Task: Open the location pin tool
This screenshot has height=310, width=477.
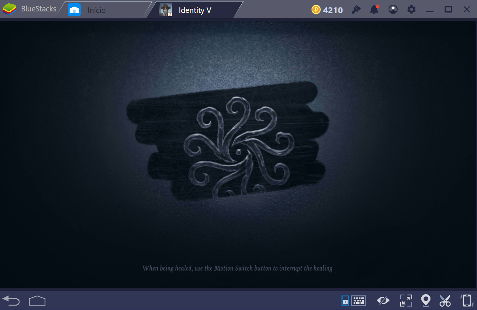Action: (426, 300)
